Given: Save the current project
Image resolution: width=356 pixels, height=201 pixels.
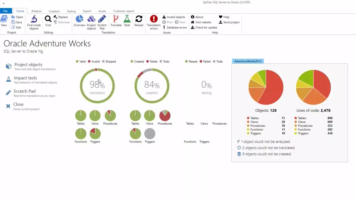Looking at the screenshot, I should point(17,22).
